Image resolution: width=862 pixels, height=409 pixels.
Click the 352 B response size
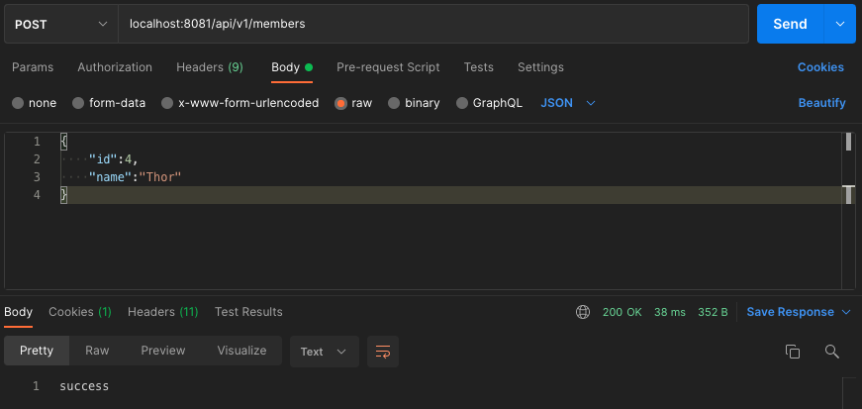713,312
